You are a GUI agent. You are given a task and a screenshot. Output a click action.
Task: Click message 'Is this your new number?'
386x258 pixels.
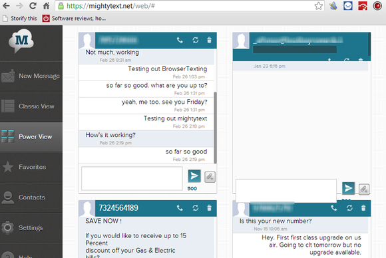point(276,221)
